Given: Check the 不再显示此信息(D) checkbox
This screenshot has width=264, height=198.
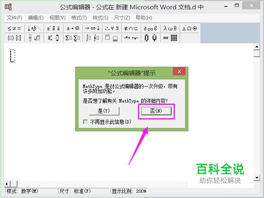Looking at the screenshot, I should point(85,122).
